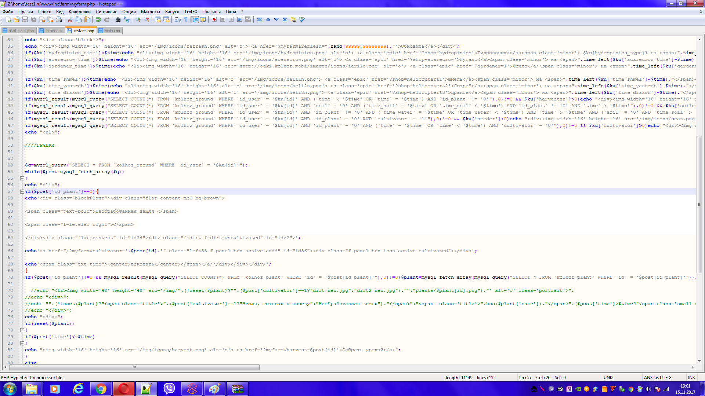
Task: Open Find with the binoculars icon
Action: [118, 19]
